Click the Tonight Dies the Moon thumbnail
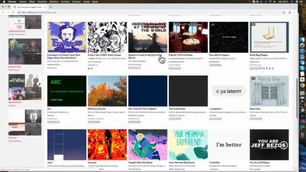The height and width of the screenshot is (172, 306). click(x=148, y=145)
